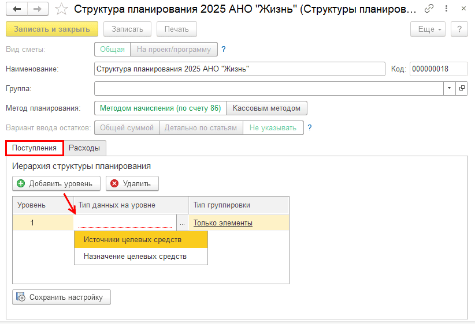The image size is (475, 324).
Task: Copy link using the chain icon
Action: pos(428,9)
